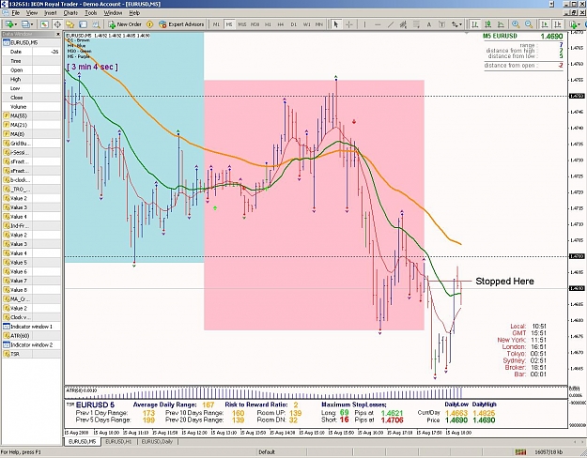Image resolution: width=587 pixels, height=458 pixels.
Task: Click the Zoom In magnifier icon
Action: coord(516,24)
